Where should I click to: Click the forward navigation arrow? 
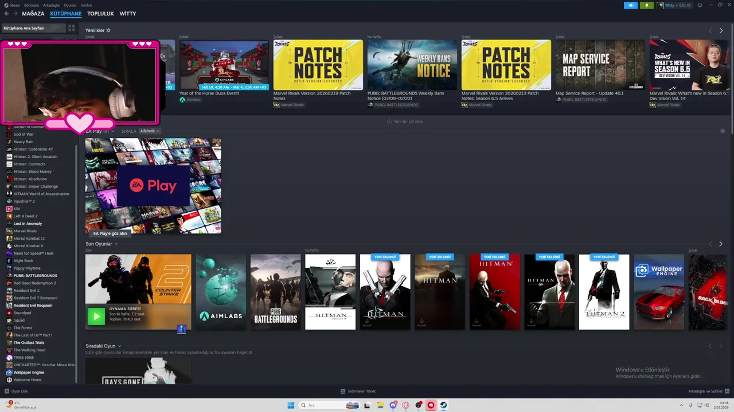pos(15,14)
